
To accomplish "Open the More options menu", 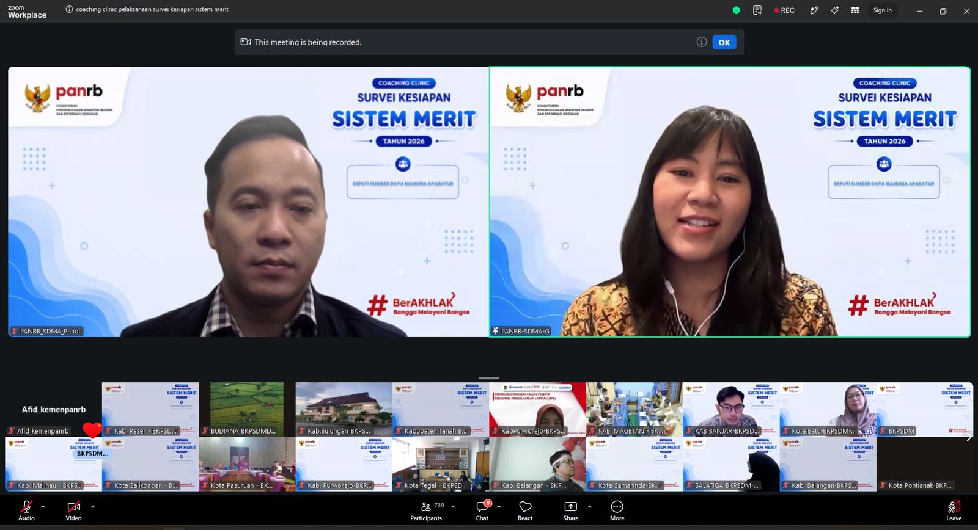I will 617,510.
